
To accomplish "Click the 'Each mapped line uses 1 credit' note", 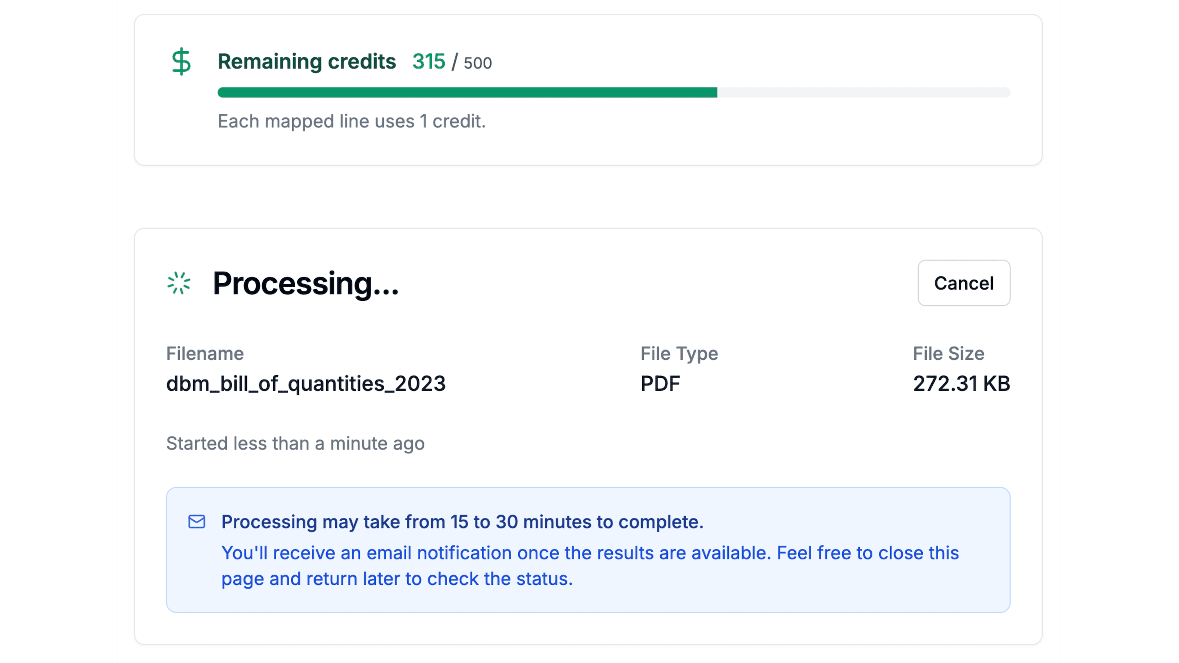I will [352, 121].
